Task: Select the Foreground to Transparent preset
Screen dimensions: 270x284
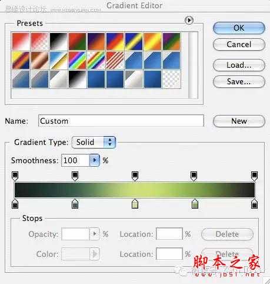Action: 39,41
